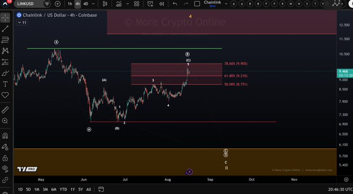Undo the last chart action

(175, 4)
